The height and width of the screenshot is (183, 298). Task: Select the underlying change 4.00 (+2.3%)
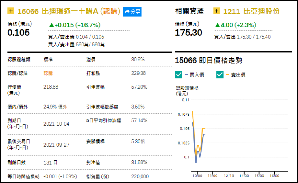(x=236, y=25)
